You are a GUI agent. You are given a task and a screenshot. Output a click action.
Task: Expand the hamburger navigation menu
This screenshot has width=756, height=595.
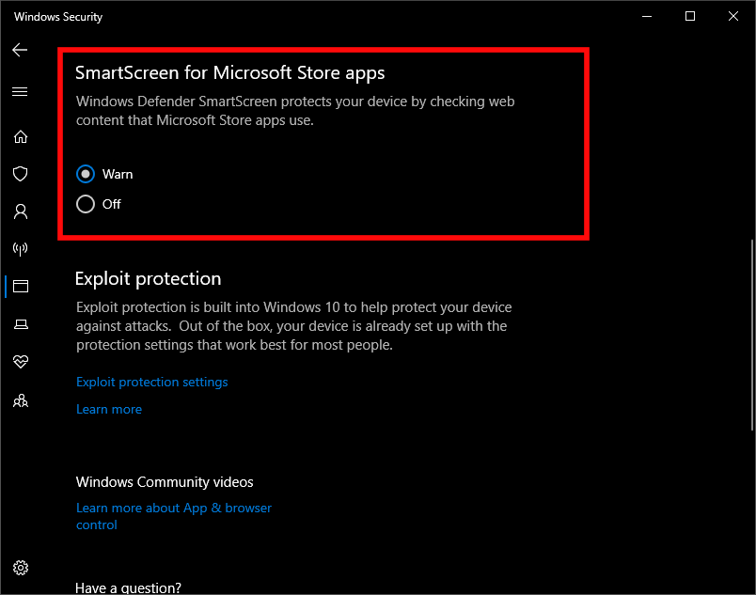[20, 92]
